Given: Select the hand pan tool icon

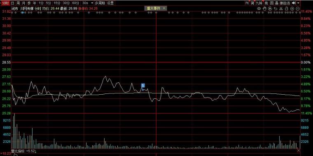Looking at the screenshot, I should click(264, 9).
